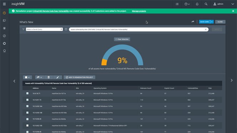Sort by the Operating System column header
The image size is (237, 133).
point(100,88)
